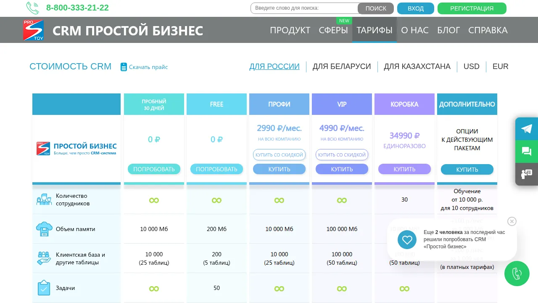Click the Pro Stoy logo in the header
Screen dimensions: 538x303
34,30
